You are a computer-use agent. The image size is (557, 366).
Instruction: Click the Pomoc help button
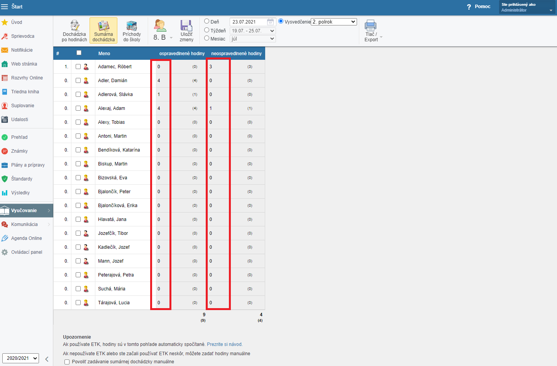(479, 7)
